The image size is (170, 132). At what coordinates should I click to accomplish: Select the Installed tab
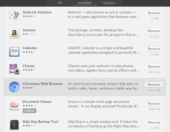tap(84, 3)
